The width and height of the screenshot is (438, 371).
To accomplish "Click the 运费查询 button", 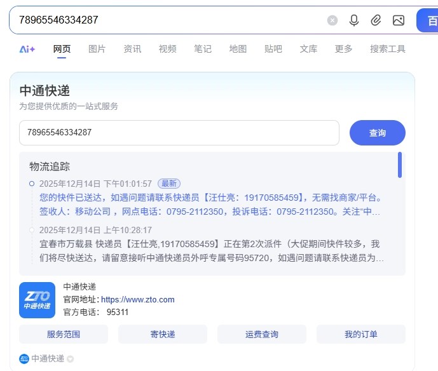I will point(262,334).
